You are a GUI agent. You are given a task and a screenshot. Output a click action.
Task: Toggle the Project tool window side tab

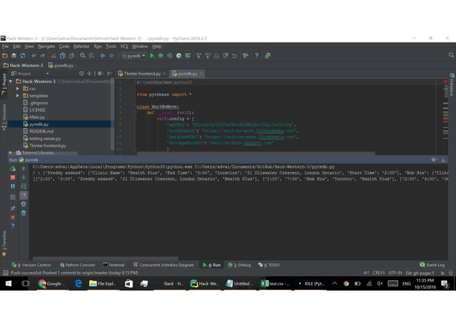[x=4, y=84]
